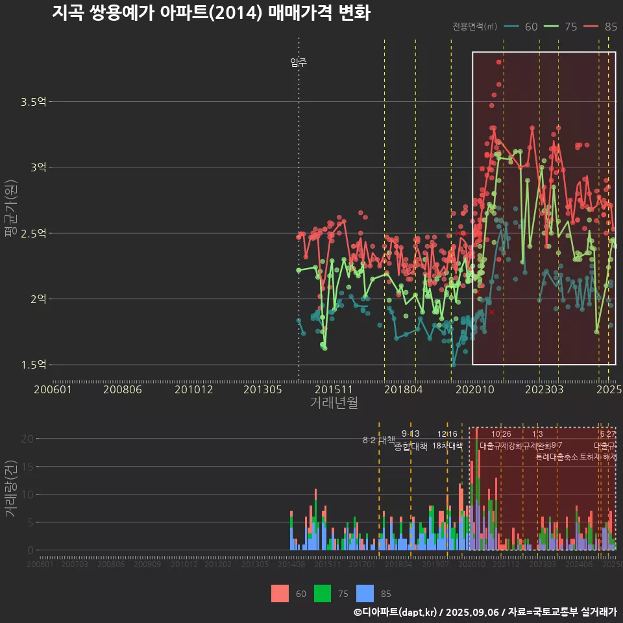Click the '9·13' policy marker label
Image resolution: width=623 pixels, height=623 pixels.
(x=410, y=434)
